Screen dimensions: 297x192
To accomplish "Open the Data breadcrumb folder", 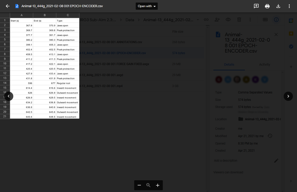I will coord(130,20).
